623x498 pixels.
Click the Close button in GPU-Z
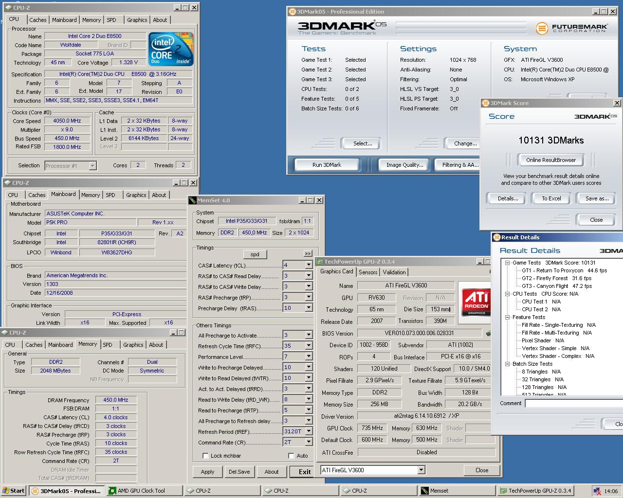pos(482,470)
